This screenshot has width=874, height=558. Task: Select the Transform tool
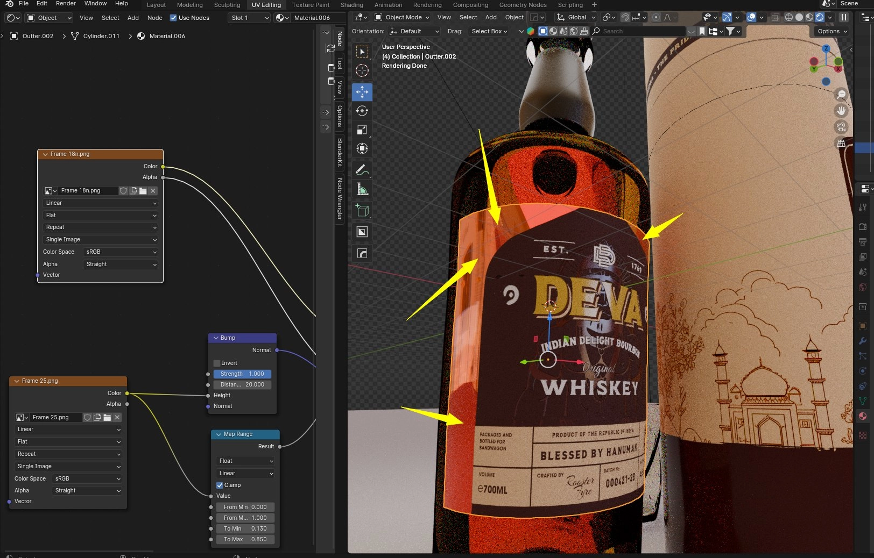point(362,148)
